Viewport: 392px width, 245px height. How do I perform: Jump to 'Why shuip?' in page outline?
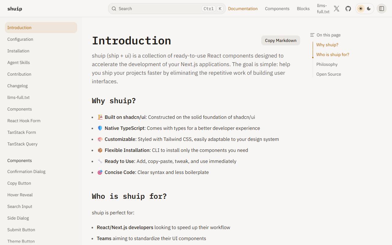pyautogui.click(x=327, y=45)
